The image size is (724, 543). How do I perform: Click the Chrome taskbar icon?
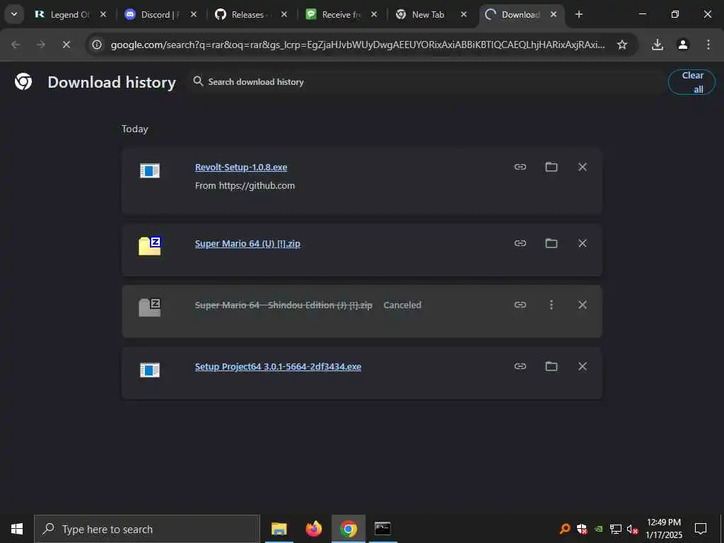pos(349,529)
